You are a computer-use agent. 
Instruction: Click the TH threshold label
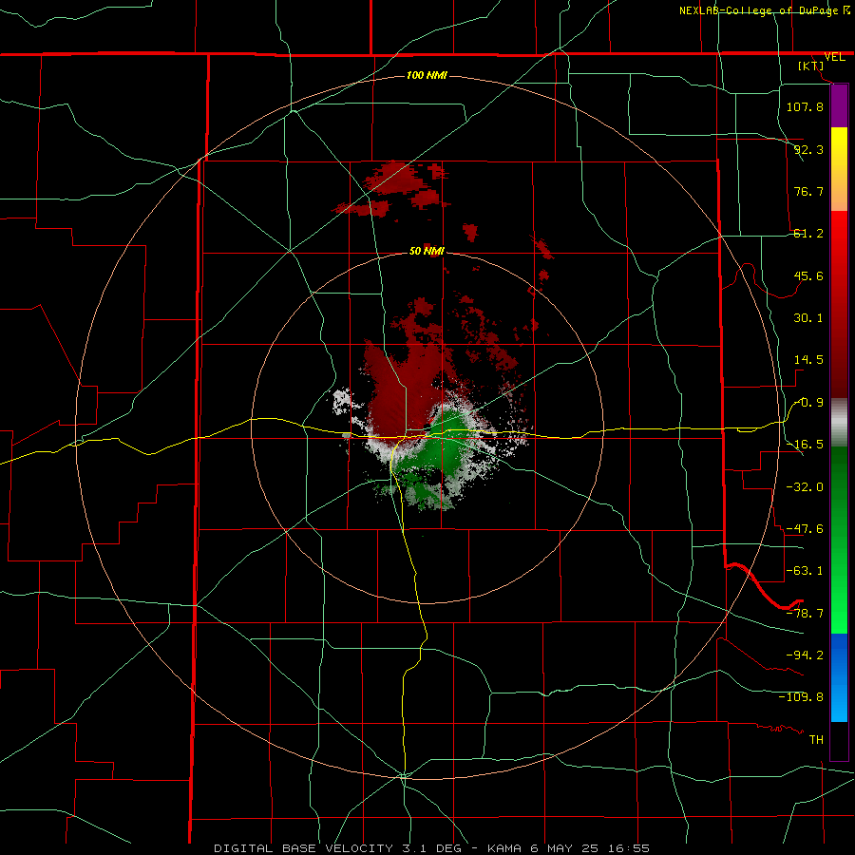coord(816,739)
